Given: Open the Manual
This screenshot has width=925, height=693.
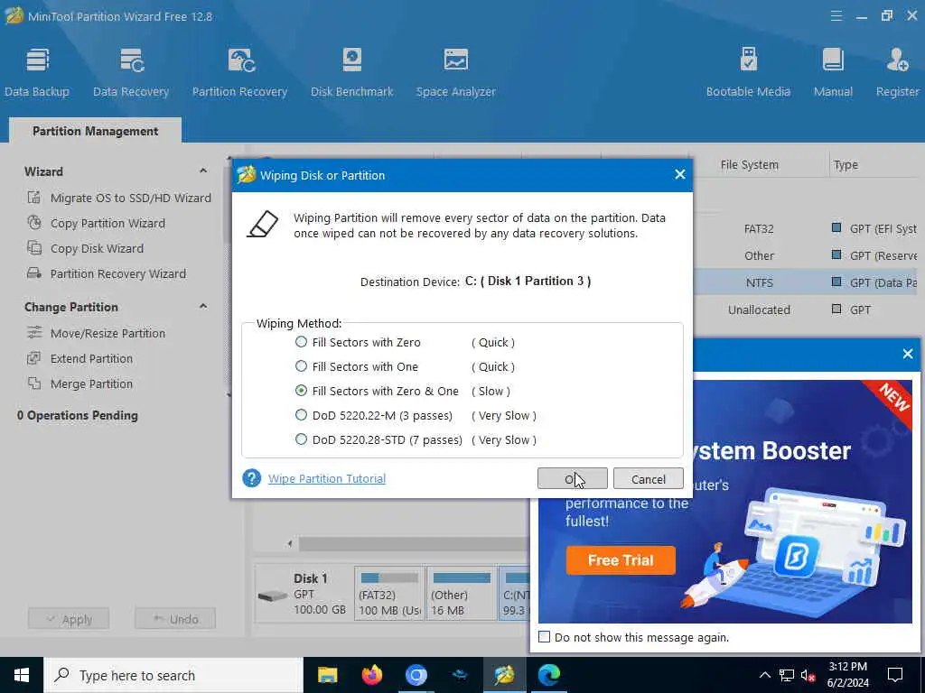Looking at the screenshot, I should (x=833, y=71).
